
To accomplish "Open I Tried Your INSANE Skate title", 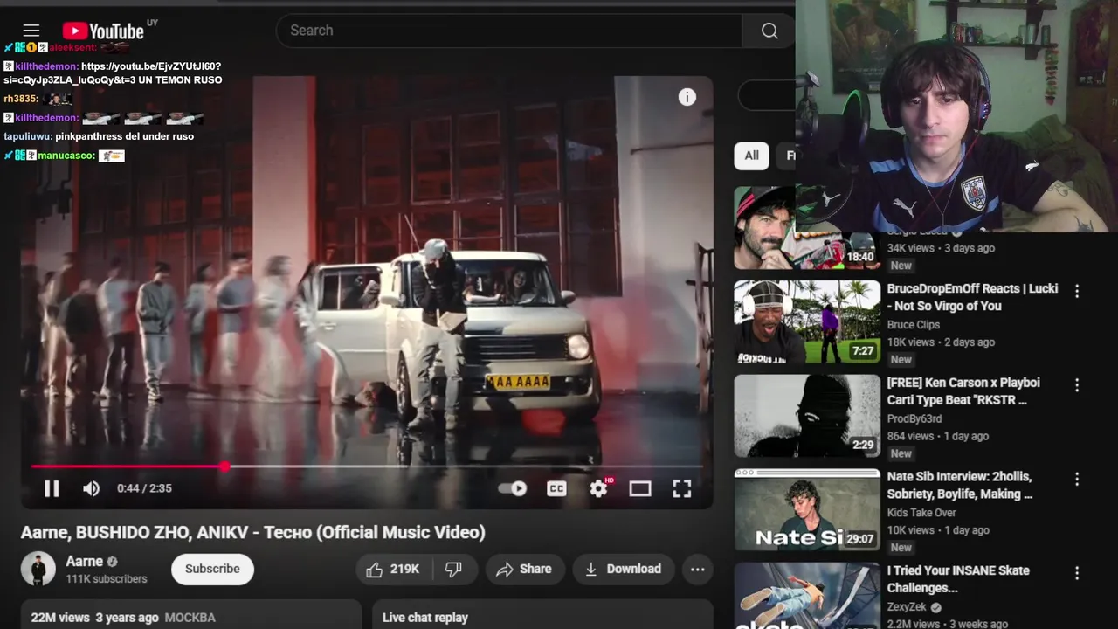I will (958, 579).
